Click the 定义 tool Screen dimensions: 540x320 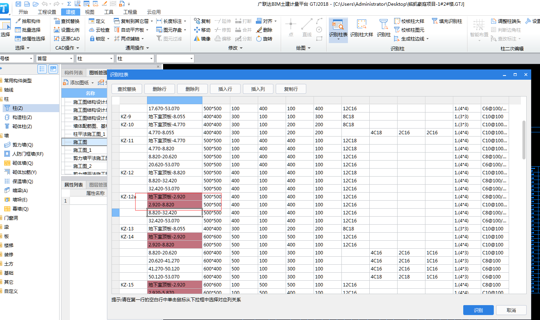tap(97, 21)
